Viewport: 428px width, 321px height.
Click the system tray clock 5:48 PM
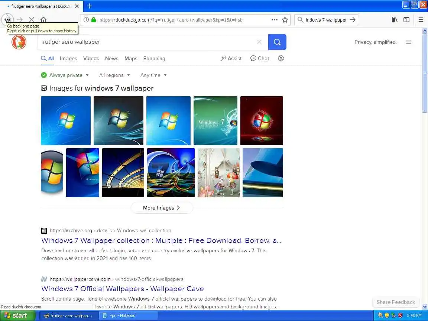tap(414, 315)
